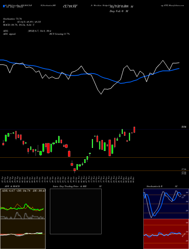Viewport: 189px width, 249px height.
Task: Click the 73.76 stochastic value label in blue panel
Action: point(184,197)
